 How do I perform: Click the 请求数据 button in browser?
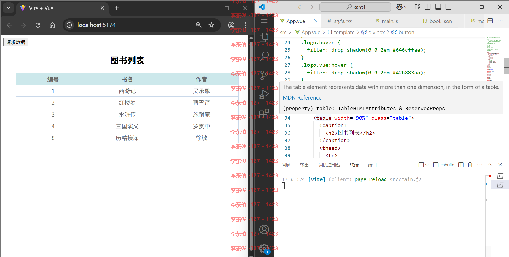16,42
